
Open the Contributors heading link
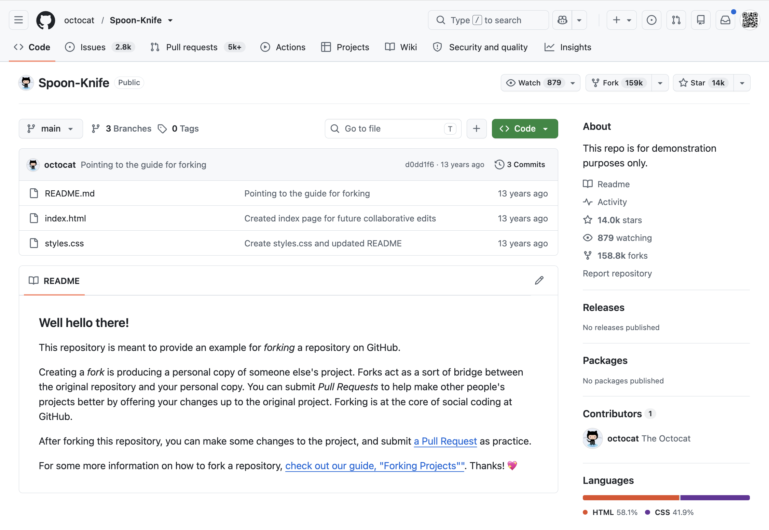click(x=619, y=414)
